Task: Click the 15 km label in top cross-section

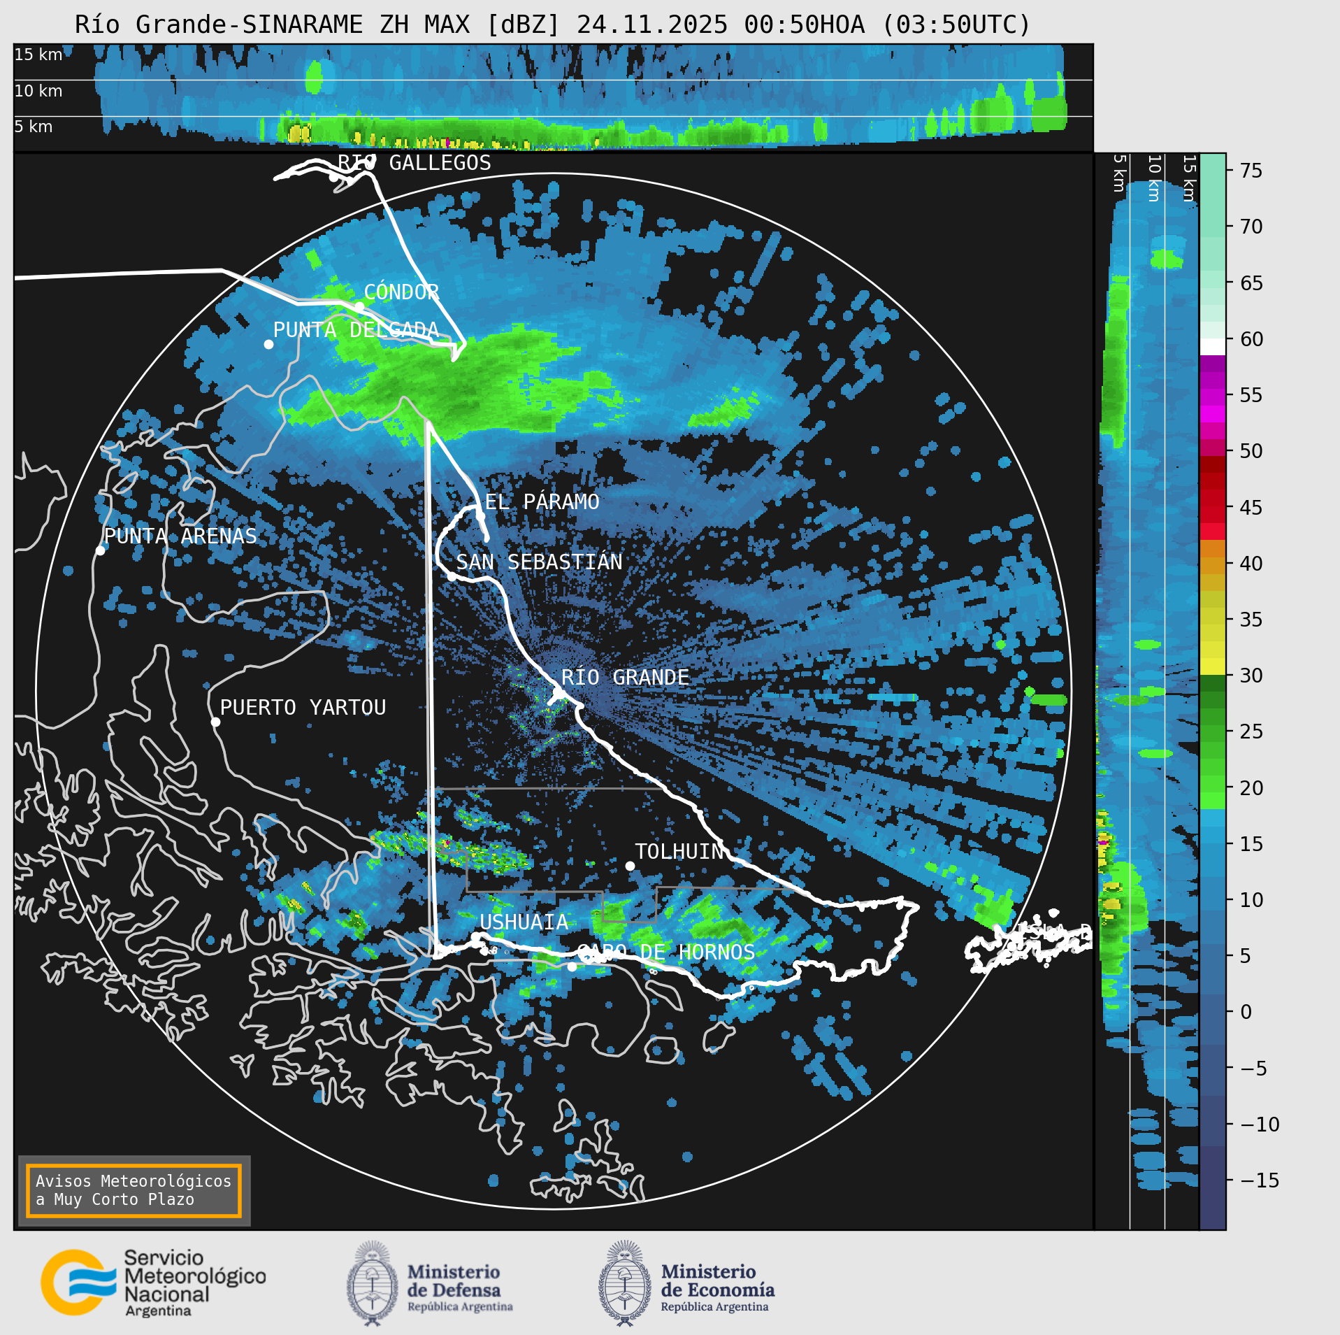Action: click(38, 55)
